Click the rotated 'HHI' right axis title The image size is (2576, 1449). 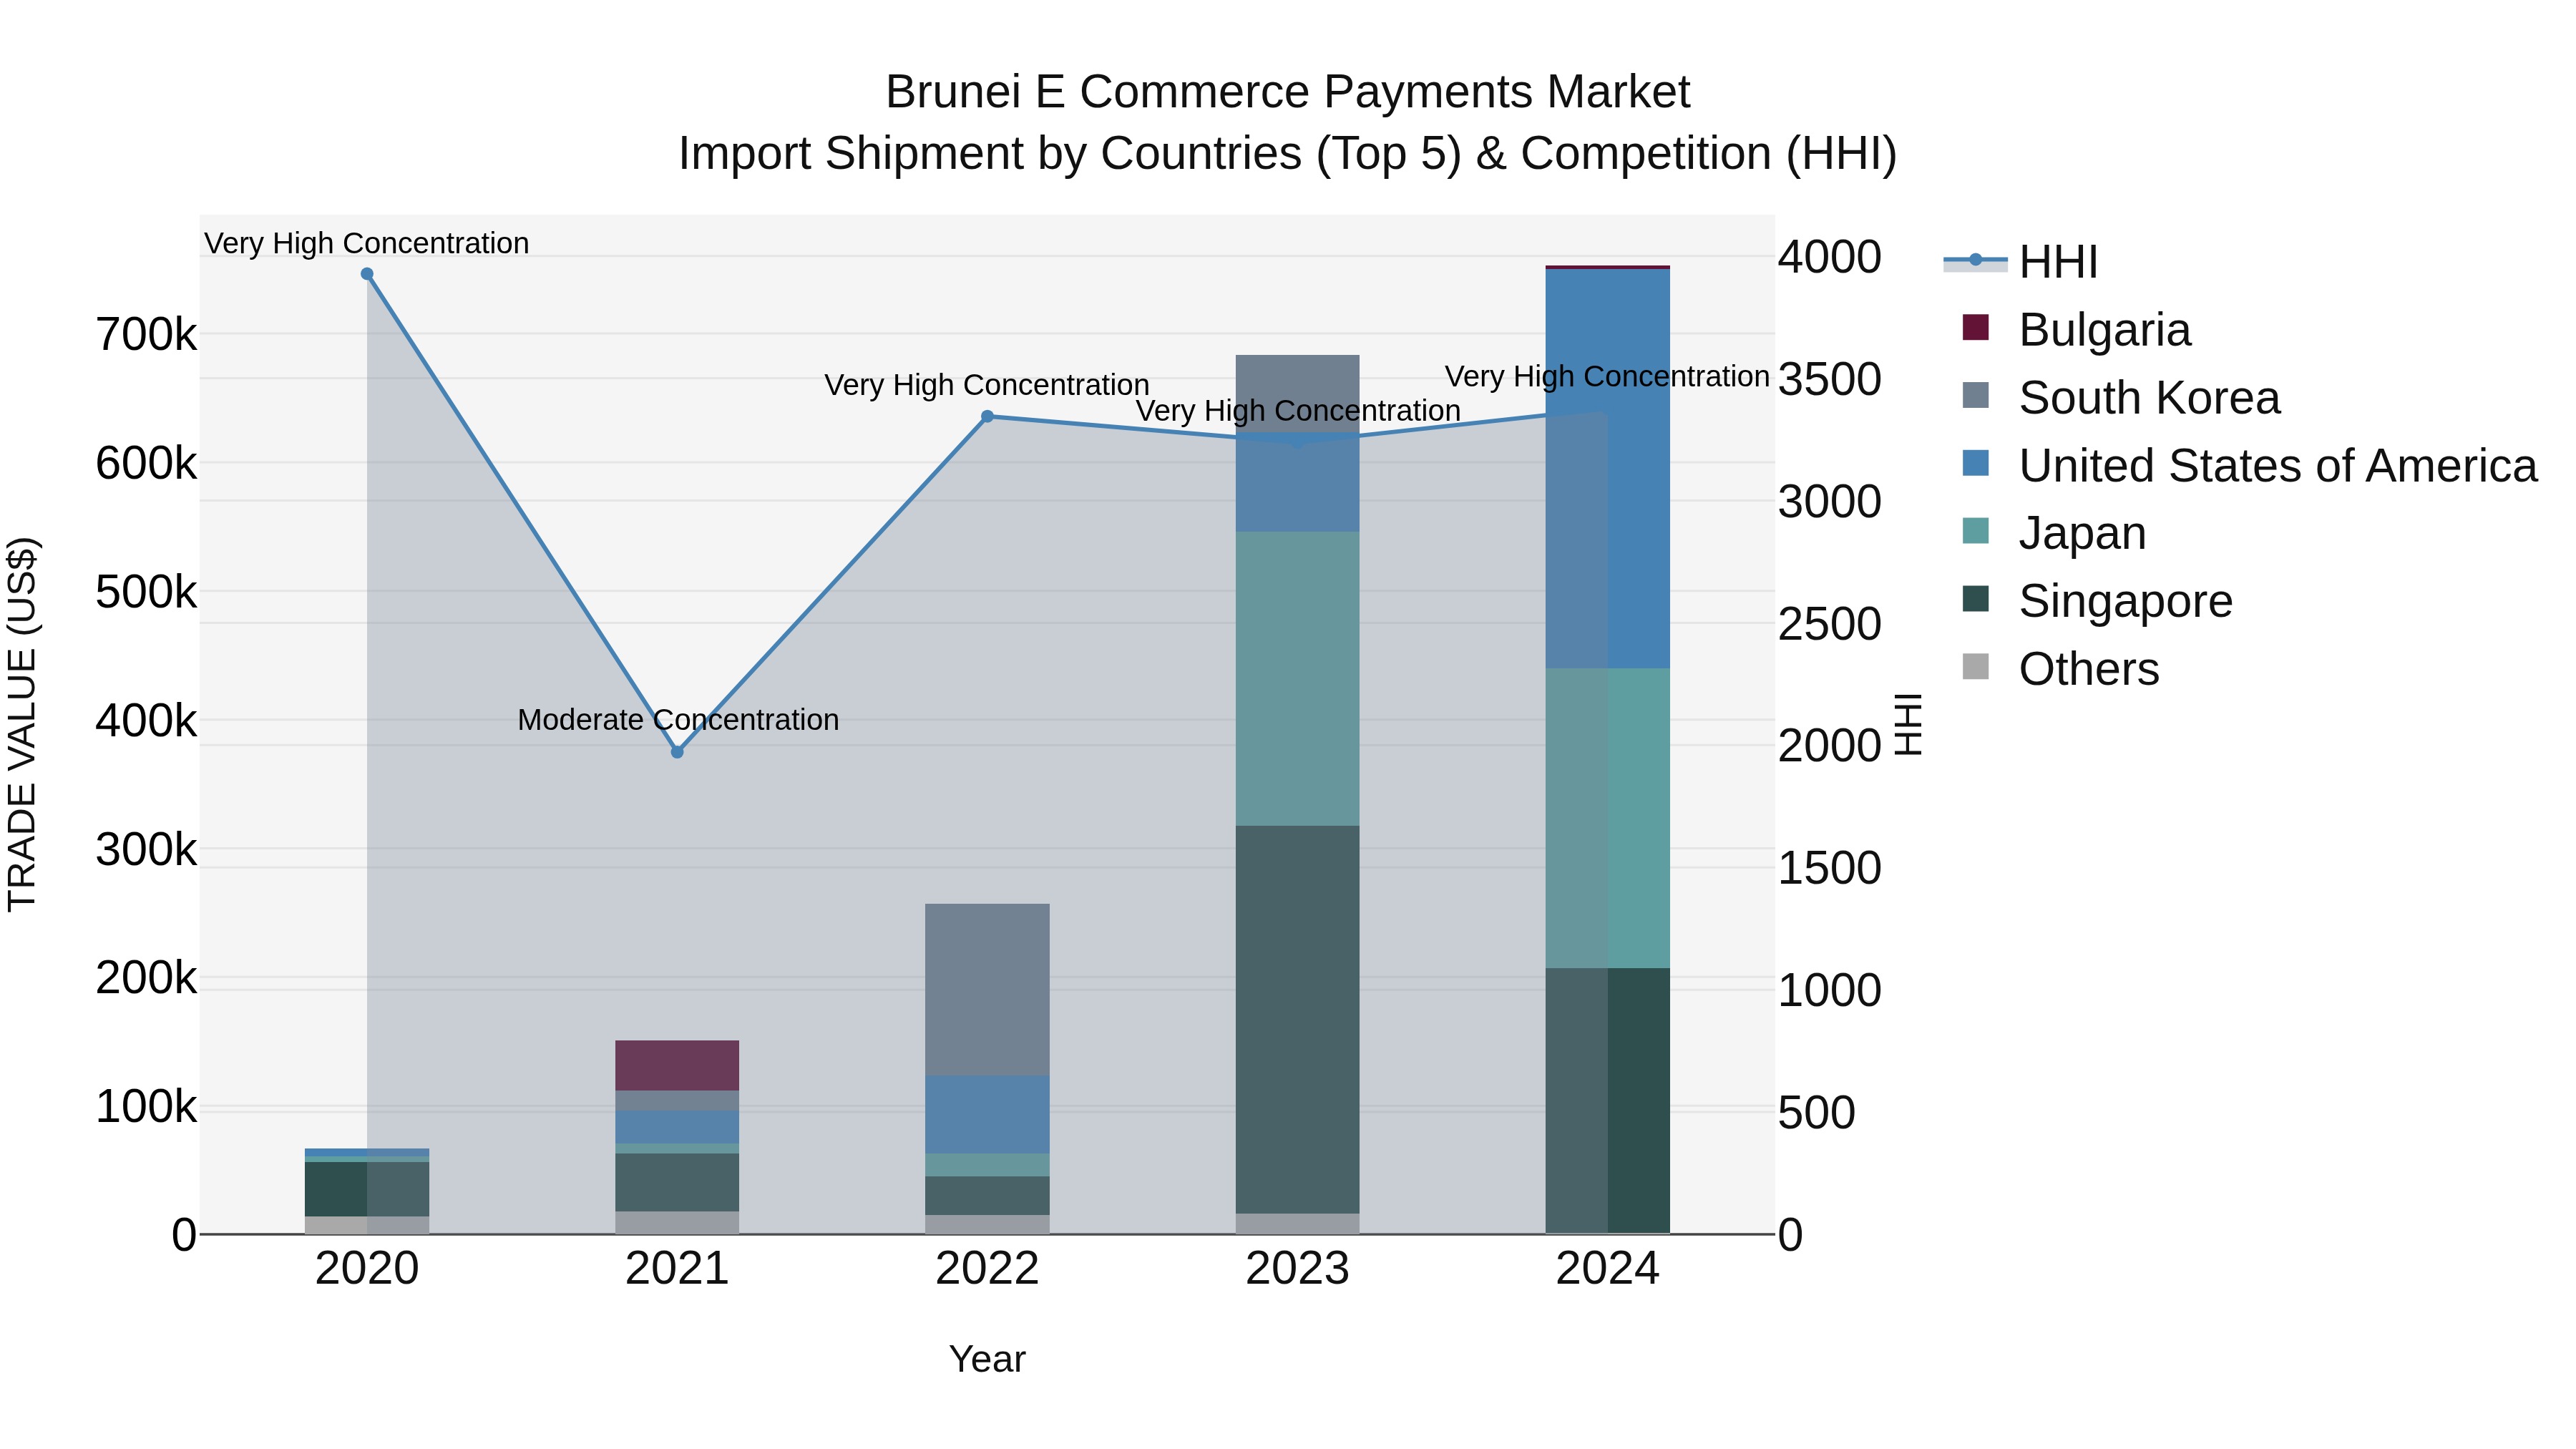[1909, 724]
